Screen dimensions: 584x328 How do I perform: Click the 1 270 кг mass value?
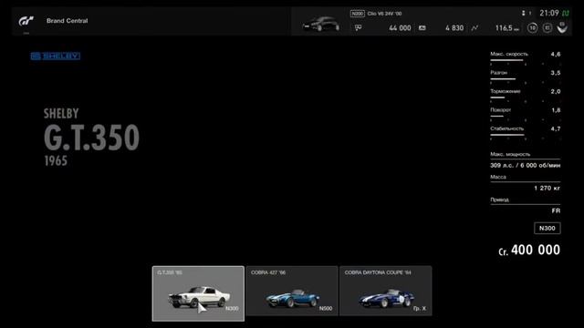coord(547,189)
